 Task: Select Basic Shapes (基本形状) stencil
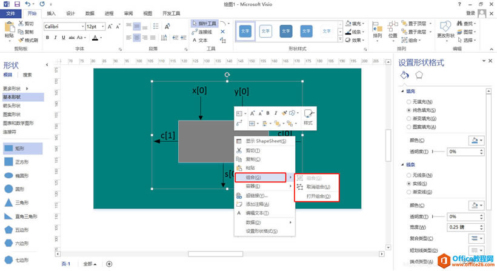click(x=23, y=97)
